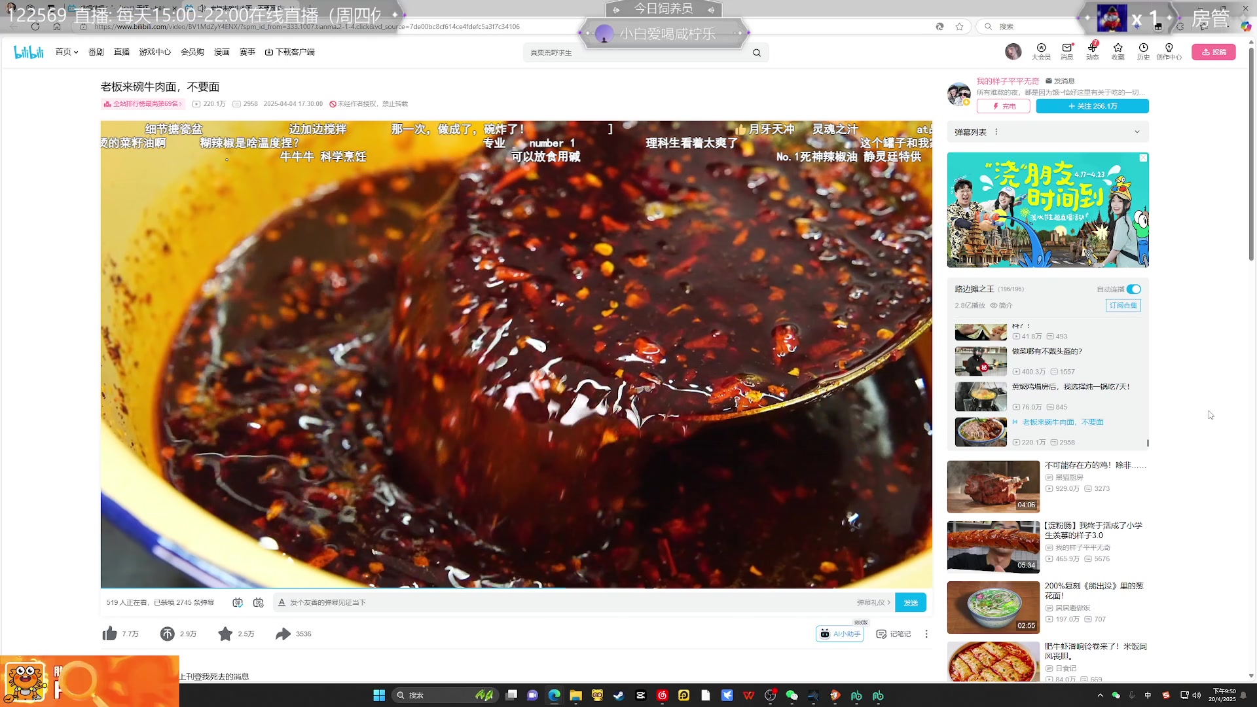Click 记笔记 notes button

[894, 634]
